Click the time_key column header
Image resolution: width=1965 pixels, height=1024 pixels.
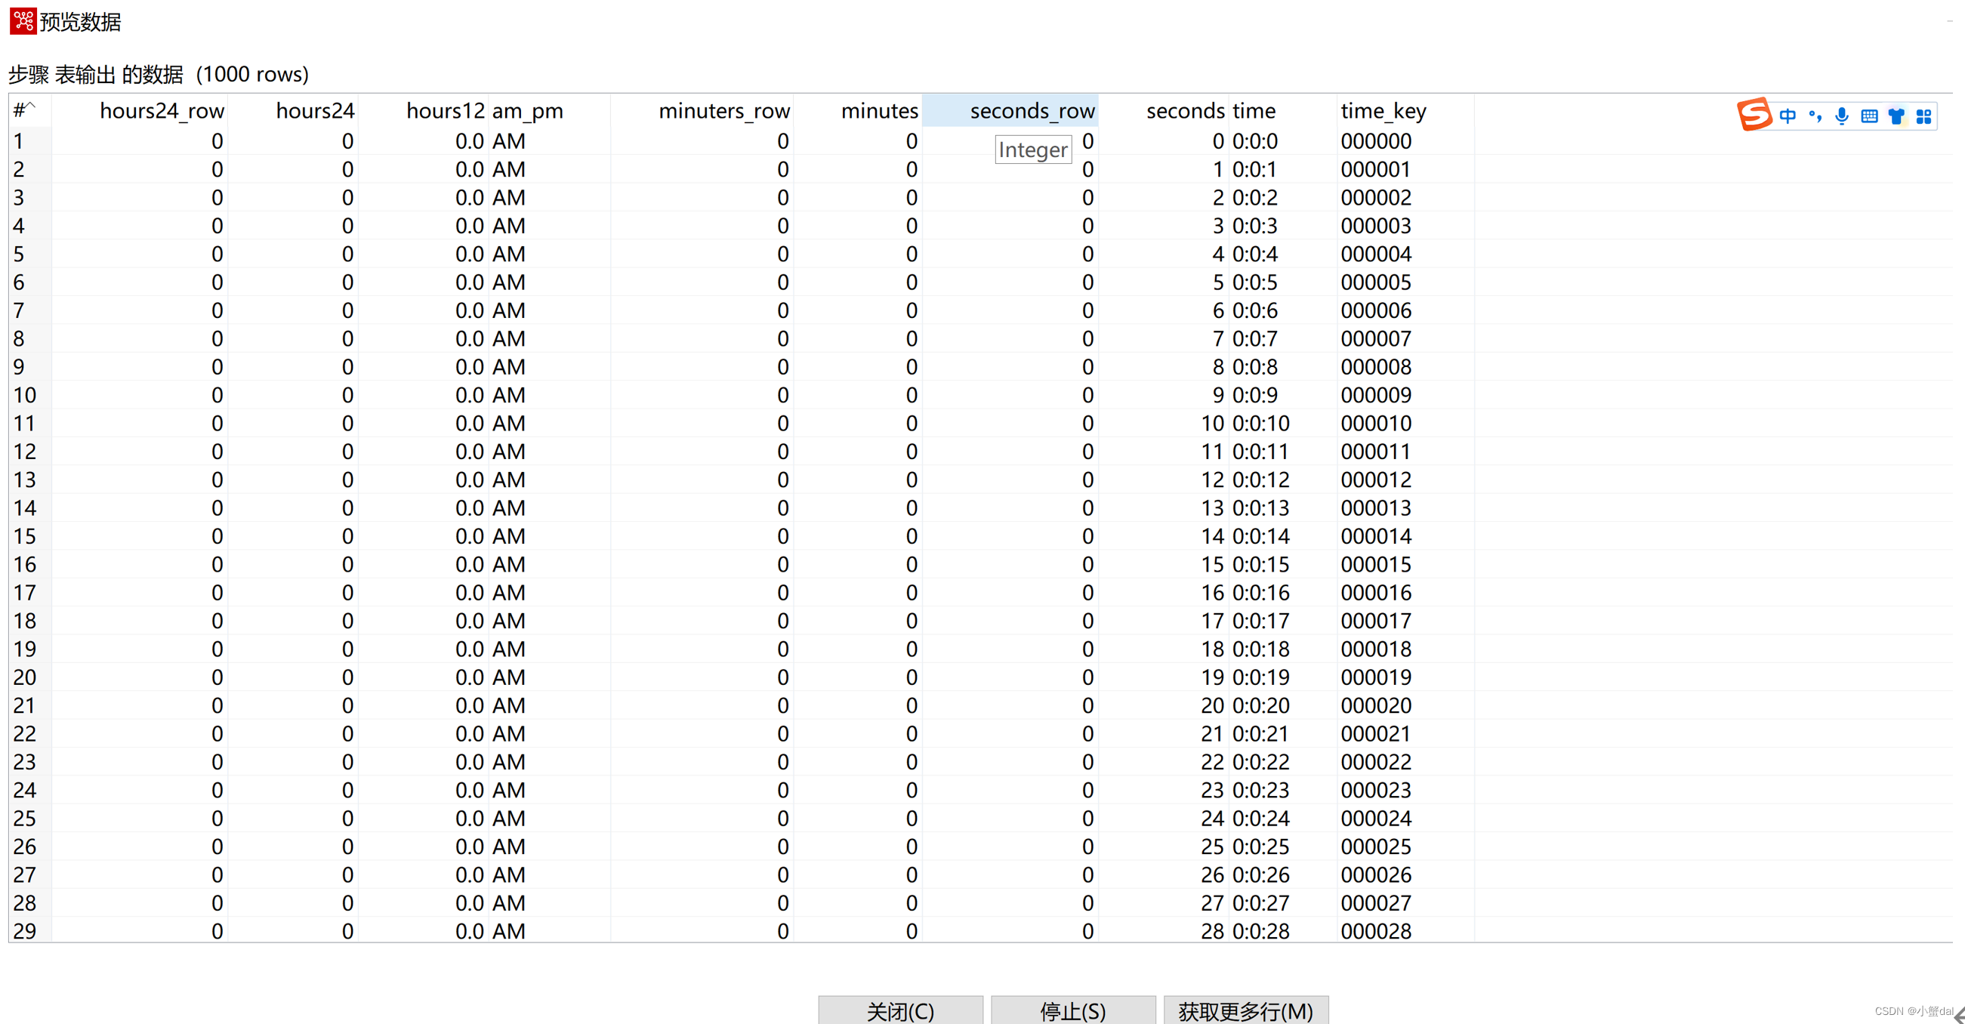click(1383, 111)
